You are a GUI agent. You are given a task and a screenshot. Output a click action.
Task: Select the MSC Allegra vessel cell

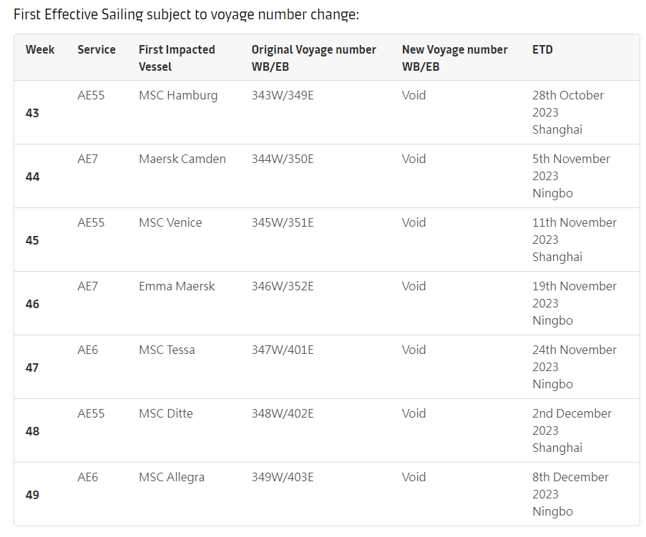tap(172, 477)
